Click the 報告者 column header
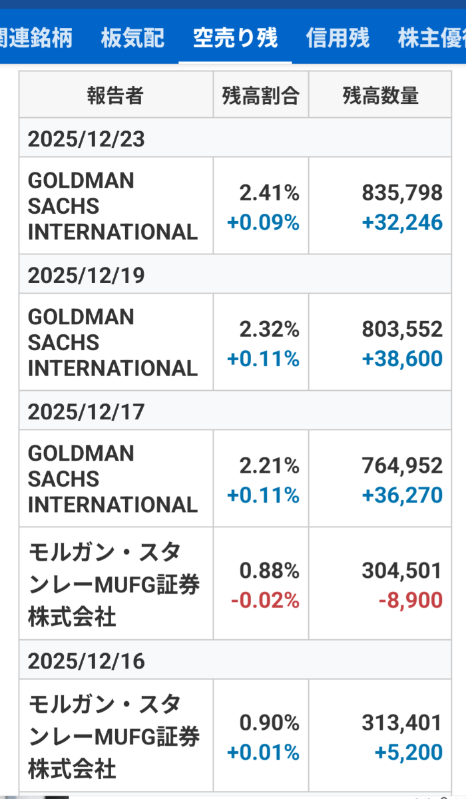The height and width of the screenshot is (799, 466). point(115,96)
